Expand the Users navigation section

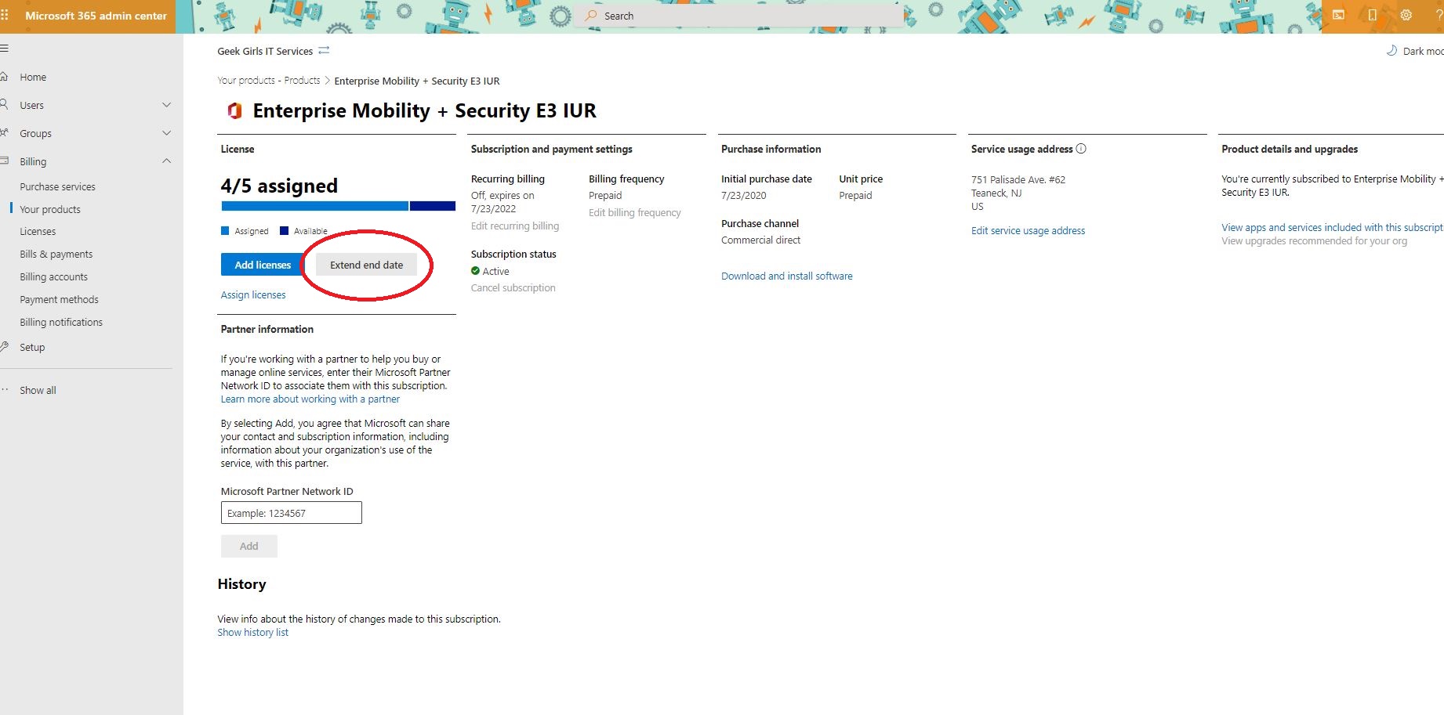pos(166,105)
